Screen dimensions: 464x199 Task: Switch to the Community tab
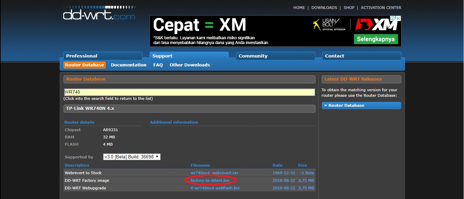275,56
